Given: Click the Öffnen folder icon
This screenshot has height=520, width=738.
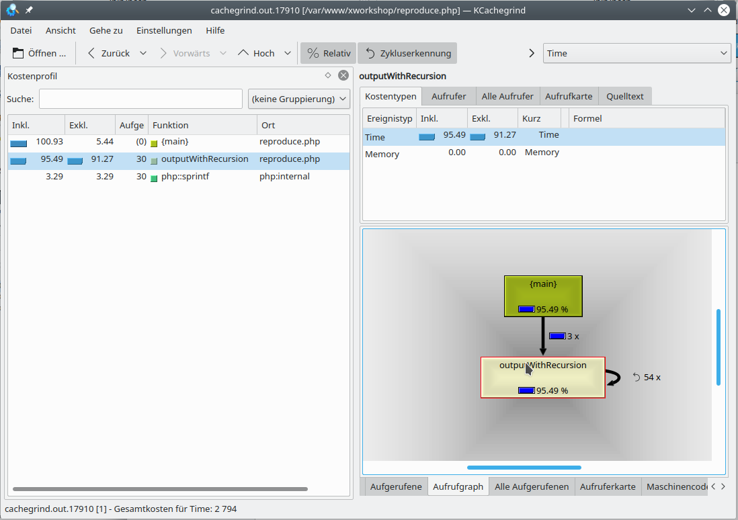Looking at the screenshot, I should [x=18, y=53].
